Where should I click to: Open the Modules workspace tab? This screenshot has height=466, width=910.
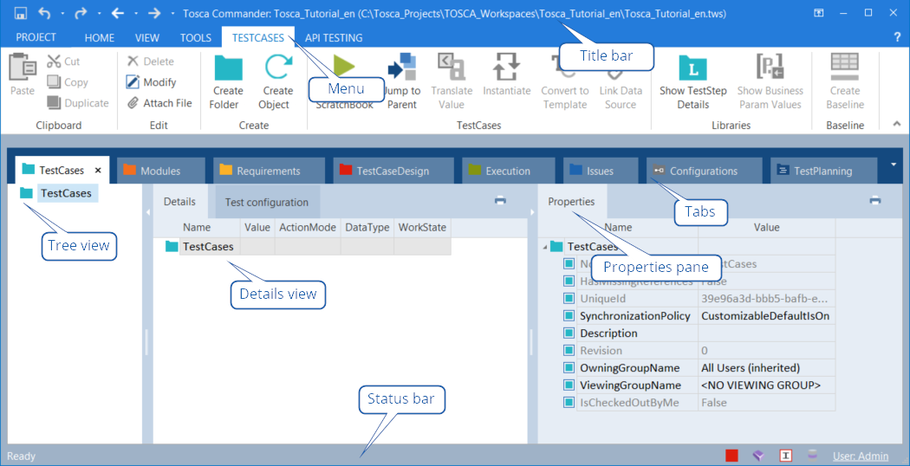pos(160,171)
